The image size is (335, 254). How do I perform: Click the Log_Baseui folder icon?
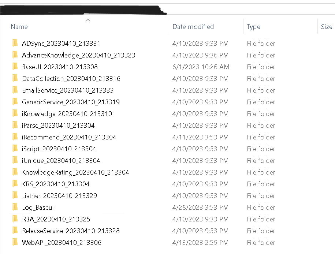(15, 207)
